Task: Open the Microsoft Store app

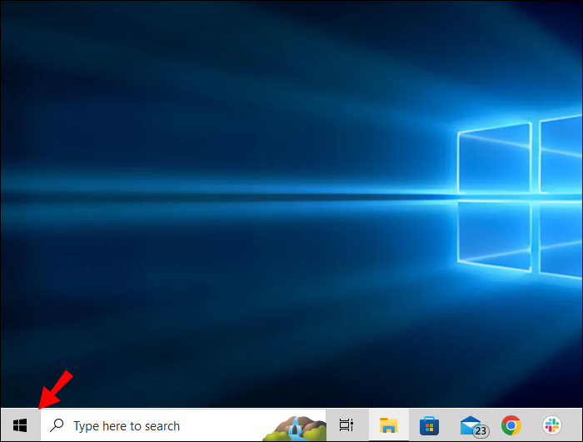Action: pos(429,425)
